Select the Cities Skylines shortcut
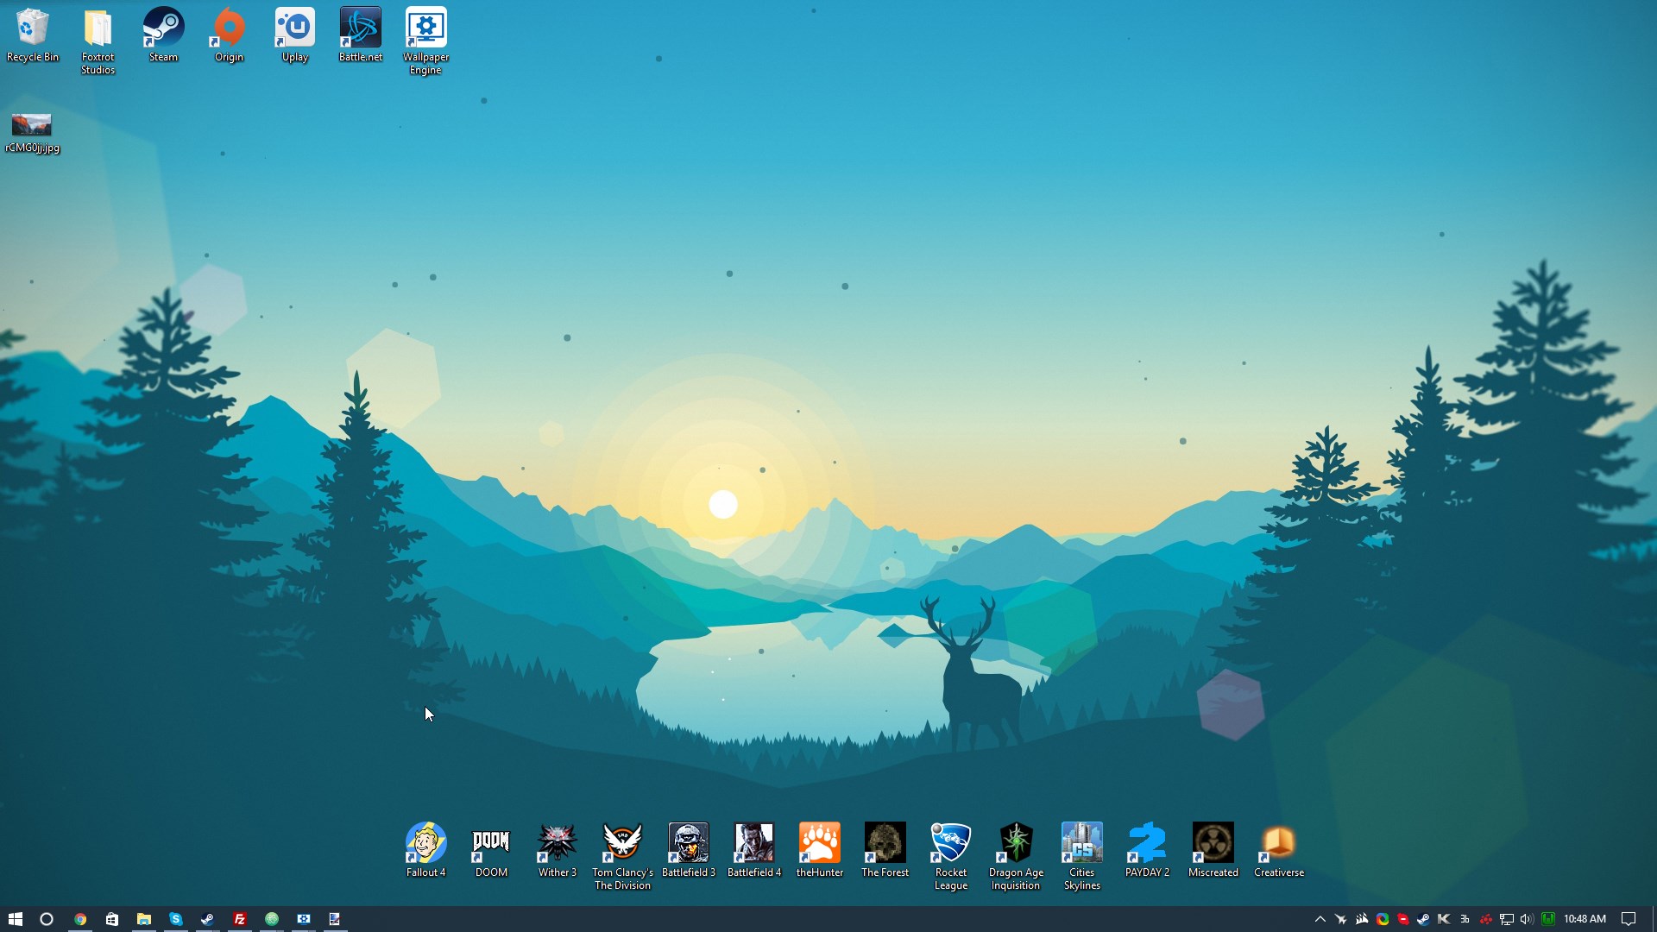The height and width of the screenshot is (932, 1657). tap(1081, 856)
